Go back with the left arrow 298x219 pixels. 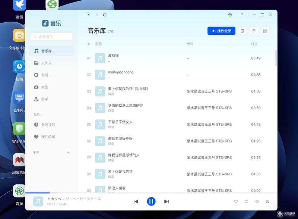pos(89,15)
